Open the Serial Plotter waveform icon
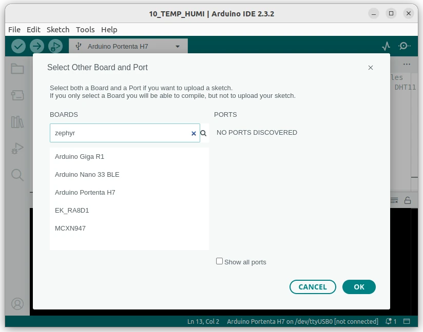This screenshot has height=332, width=423. [386, 46]
